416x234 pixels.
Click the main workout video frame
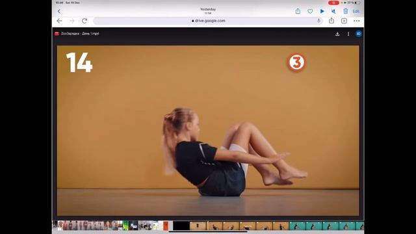[x=208, y=131]
